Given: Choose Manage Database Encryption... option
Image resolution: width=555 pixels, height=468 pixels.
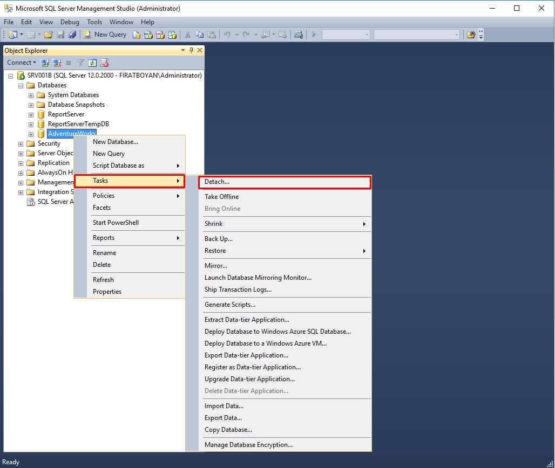Looking at the screenshot, I should tap(285, 445).
